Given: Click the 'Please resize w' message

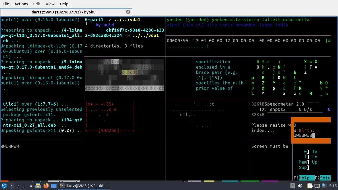Looking at the screenshot, I should 271,125.
